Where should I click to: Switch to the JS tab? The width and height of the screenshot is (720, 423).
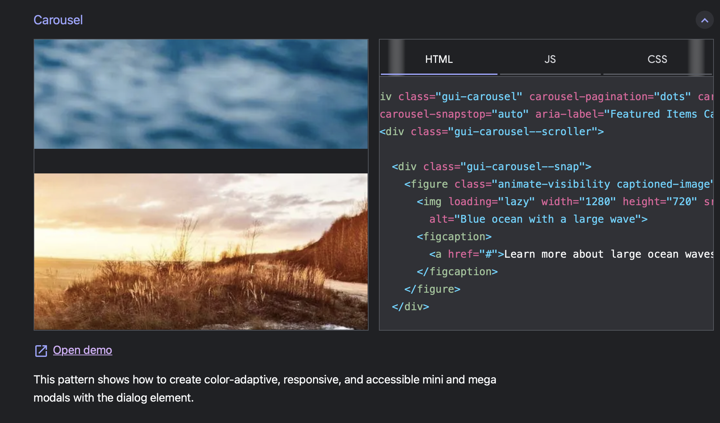pos(550,59)
